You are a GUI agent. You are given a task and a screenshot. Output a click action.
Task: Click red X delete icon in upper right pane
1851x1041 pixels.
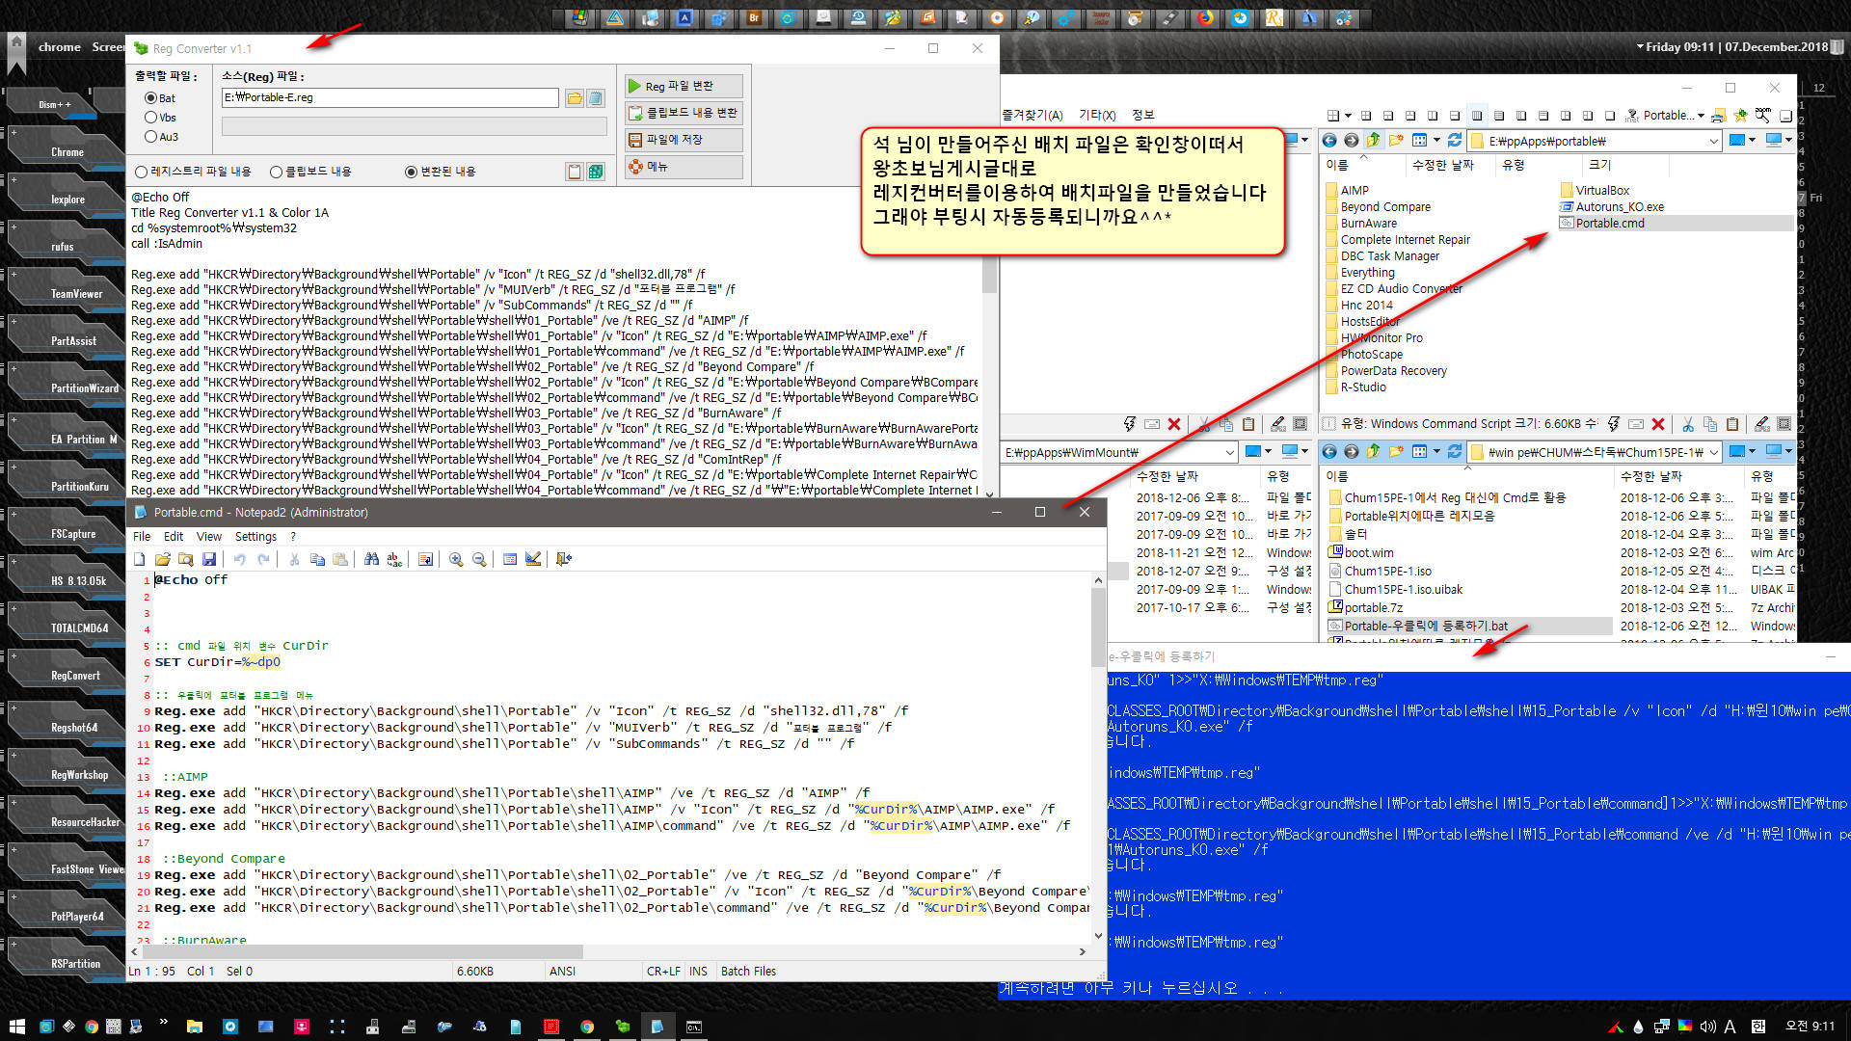pyautogui.click(x=1657, y=424)
